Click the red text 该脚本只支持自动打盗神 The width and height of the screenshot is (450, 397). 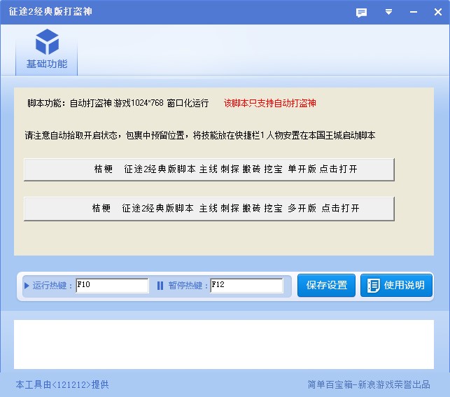click(x=269, y=103)
